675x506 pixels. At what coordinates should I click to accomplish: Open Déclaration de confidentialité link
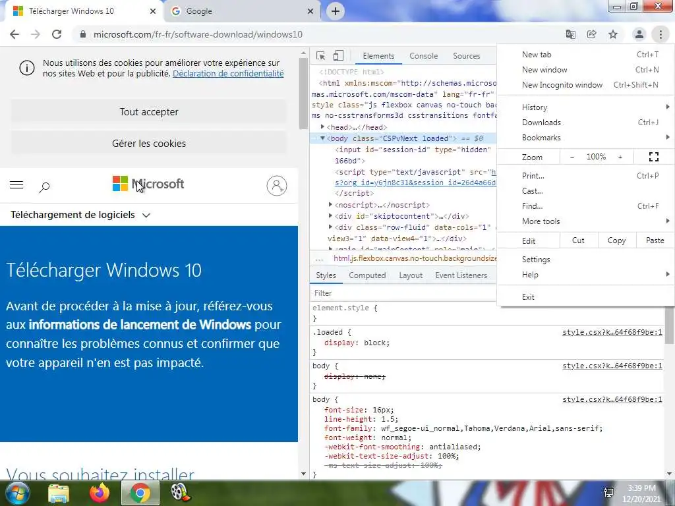[228, 74]
